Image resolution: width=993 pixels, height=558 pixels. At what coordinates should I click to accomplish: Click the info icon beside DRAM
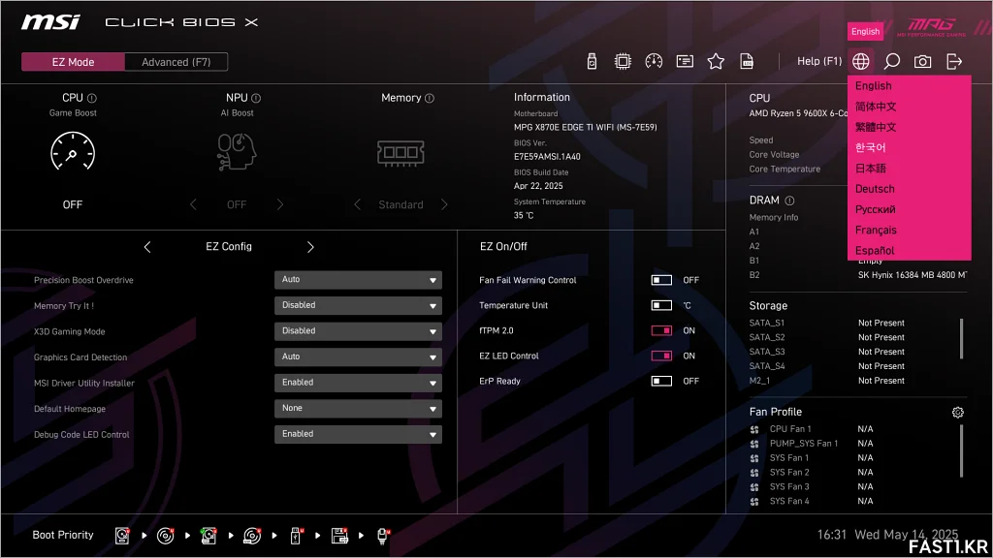(789, 201)
